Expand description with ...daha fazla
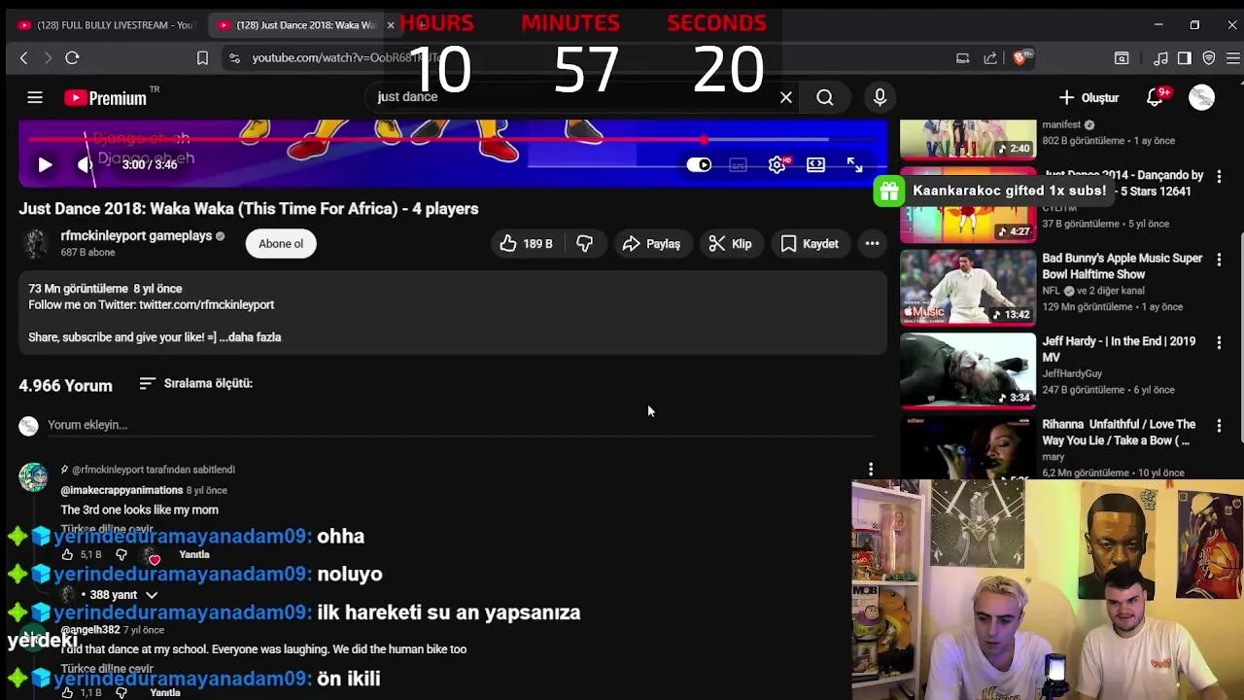 [251, 337]
